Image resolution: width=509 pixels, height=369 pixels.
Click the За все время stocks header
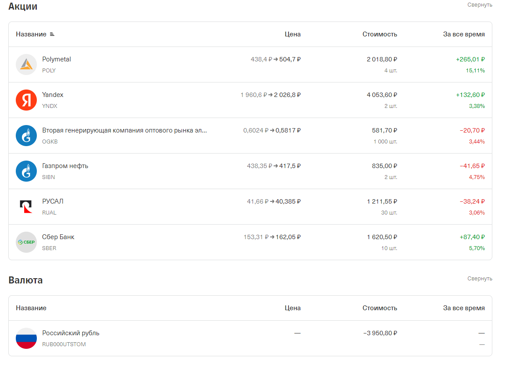pos(463,34)
